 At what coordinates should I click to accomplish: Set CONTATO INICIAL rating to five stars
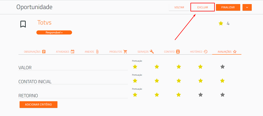pos(222,81)
